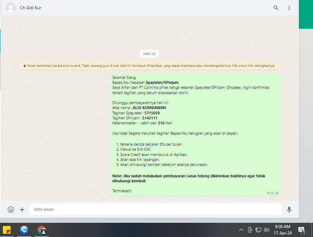Viewport: 313px width, 237px height.
Task: Open the notification center icon
Action: click(302, 230)
